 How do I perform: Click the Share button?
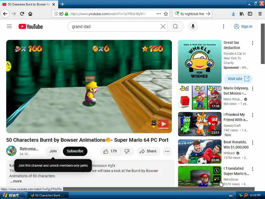coord(148,151)
